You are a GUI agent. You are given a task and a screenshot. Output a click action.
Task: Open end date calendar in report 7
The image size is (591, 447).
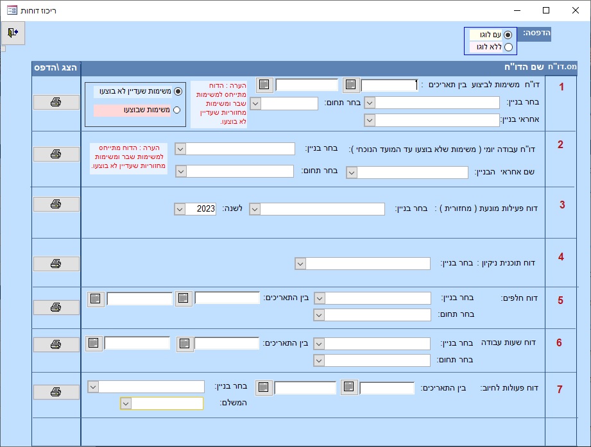[x=264, y=387]
